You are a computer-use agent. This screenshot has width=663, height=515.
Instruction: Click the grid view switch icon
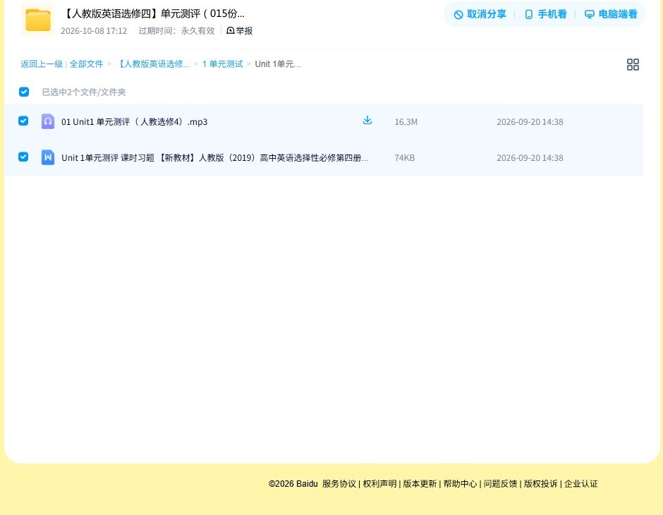633,65
